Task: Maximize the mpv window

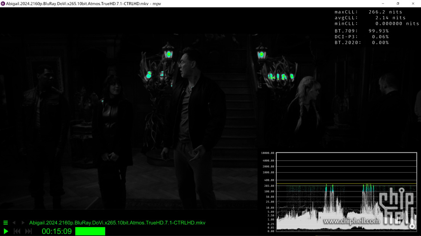Action: coord(398,3)
